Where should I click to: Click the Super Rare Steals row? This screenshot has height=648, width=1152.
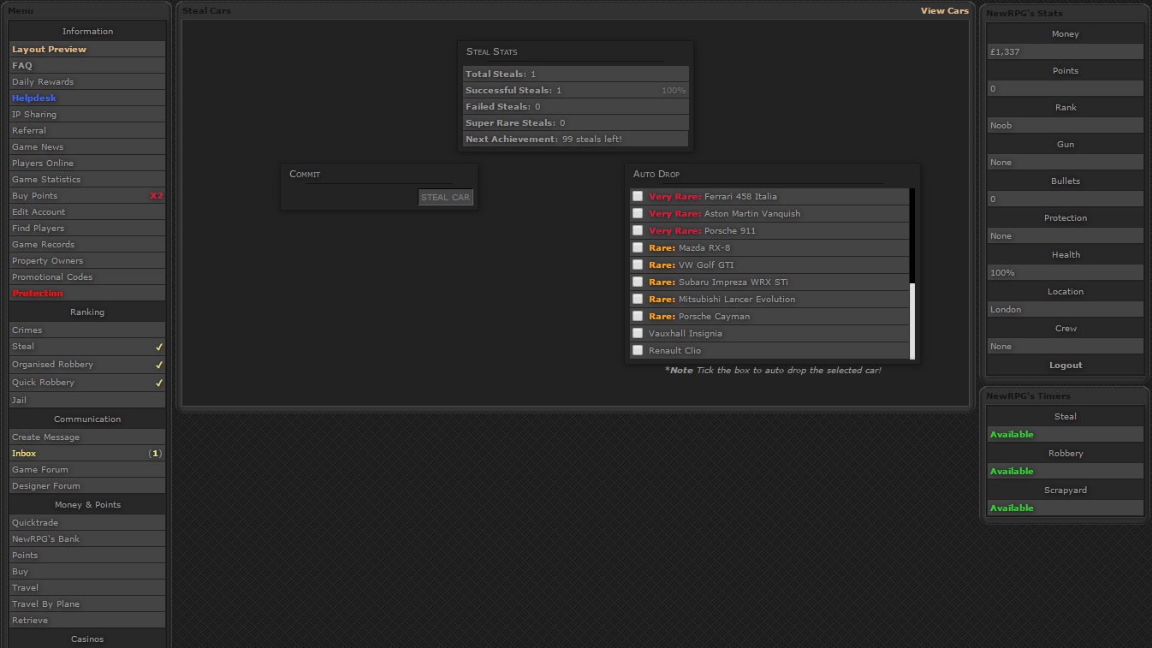tap(575, 123)
